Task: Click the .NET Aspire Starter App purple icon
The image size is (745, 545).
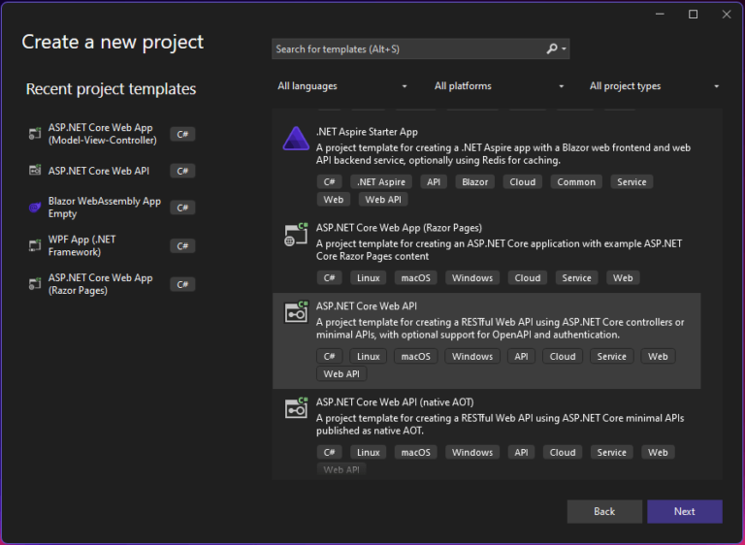Action: point(296,139)
